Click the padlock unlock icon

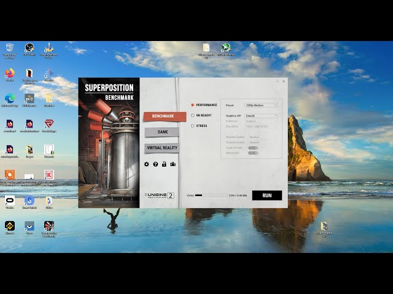pyautogui.click(x=164, y=164)
